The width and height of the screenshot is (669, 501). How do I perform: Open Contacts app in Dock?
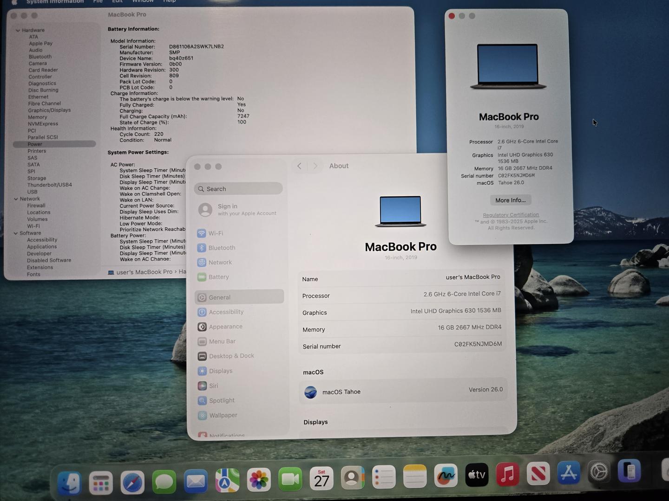click(x=353, y=477)
